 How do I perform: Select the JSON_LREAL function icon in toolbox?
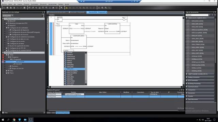coord(188,39)
